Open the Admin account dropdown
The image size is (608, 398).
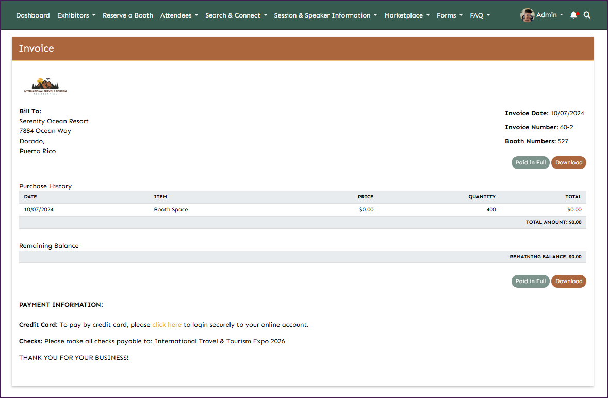coord(549,15)
